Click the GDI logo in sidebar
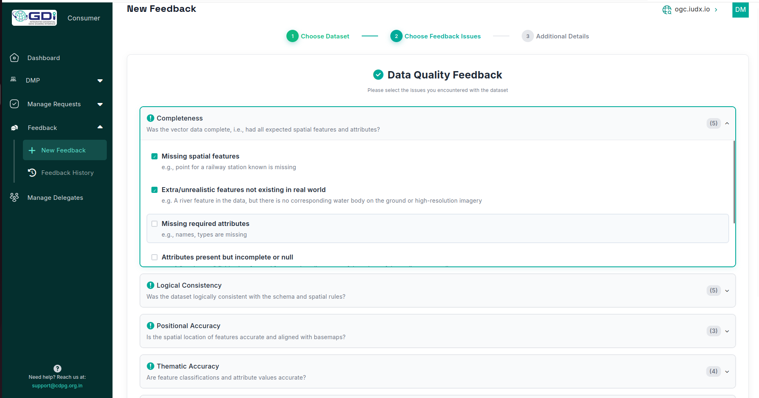Screen dimensions: 759x398 click(34, 18)
